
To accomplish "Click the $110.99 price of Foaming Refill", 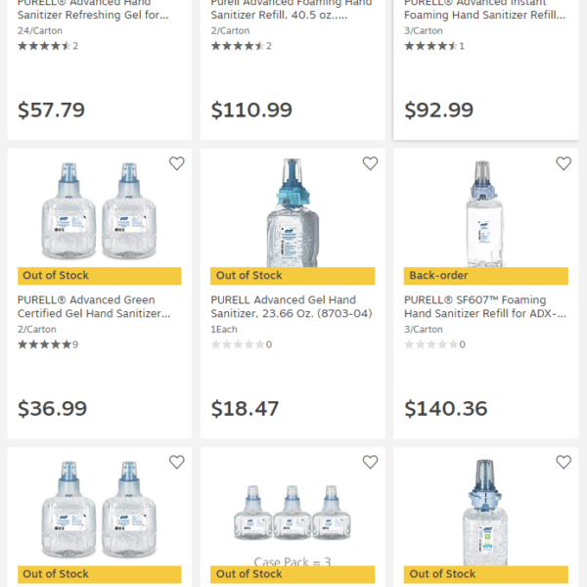I will (x=251, y=111).
